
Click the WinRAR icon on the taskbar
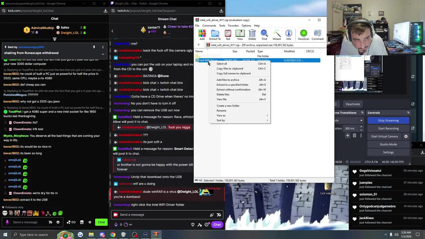coord(156,235)
